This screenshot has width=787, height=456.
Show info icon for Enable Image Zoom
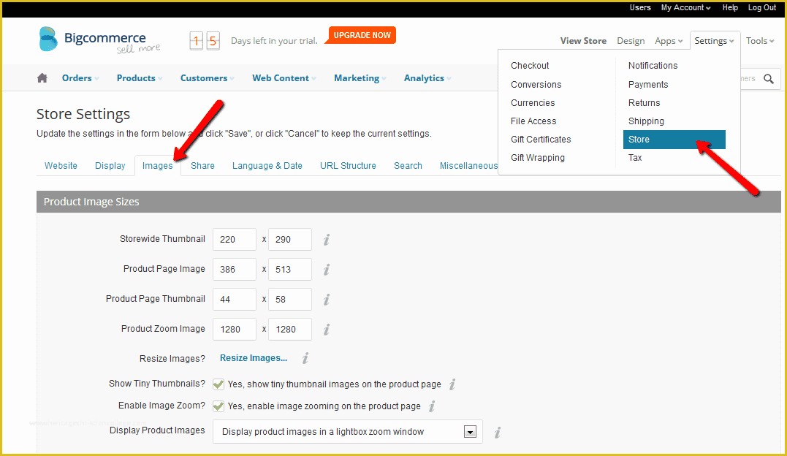432,406
